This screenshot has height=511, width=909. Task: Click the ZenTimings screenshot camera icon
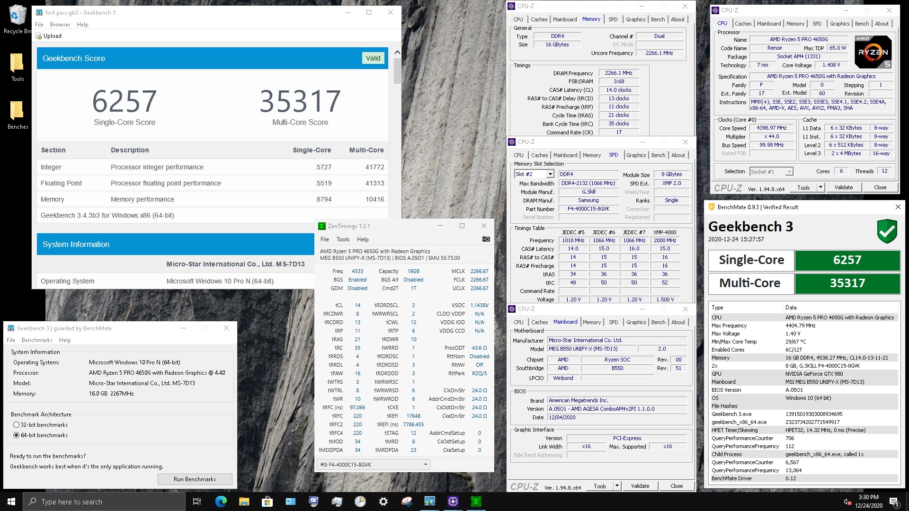[486, 239]
